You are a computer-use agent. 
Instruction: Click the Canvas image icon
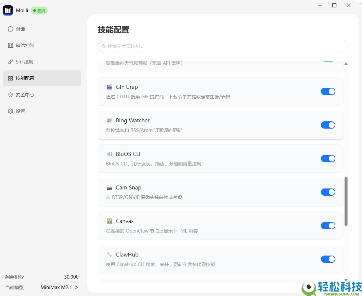(x=109, y=221)
